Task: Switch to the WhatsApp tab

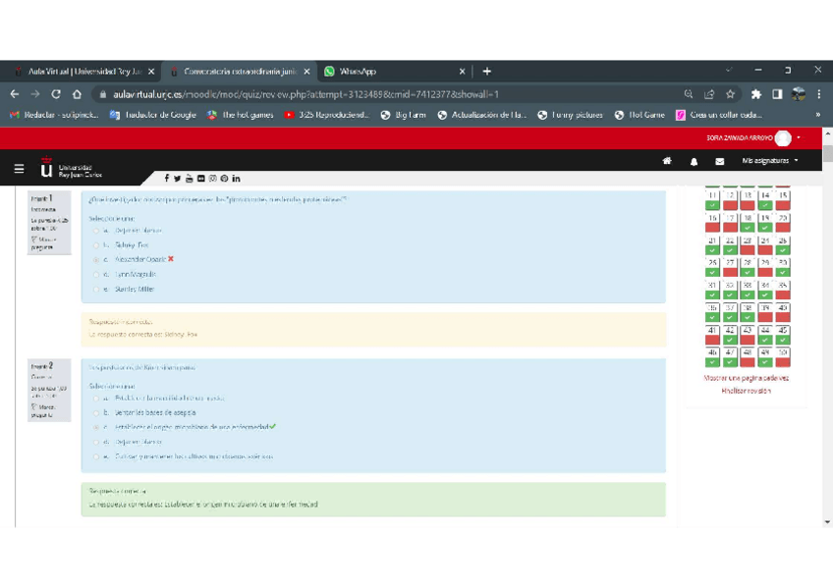Action: tap(393, 72)
